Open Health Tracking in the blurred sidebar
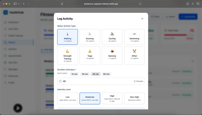 pyautogui.click(x=18, y=35)
